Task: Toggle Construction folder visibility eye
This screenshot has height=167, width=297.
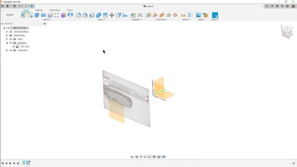Action: tap(11, 51)
